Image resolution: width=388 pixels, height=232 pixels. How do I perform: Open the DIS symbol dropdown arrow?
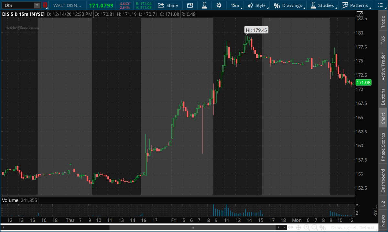(37, 5)
